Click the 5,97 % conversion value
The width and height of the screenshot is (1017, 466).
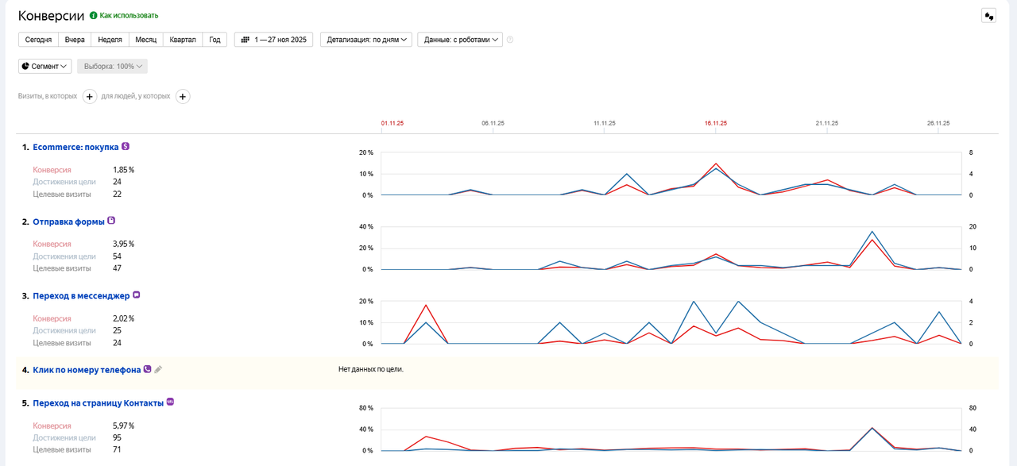123,426
